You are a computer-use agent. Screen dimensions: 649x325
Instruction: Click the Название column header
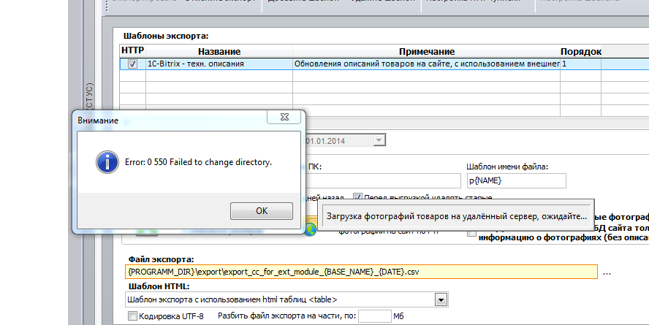(219, 52)
